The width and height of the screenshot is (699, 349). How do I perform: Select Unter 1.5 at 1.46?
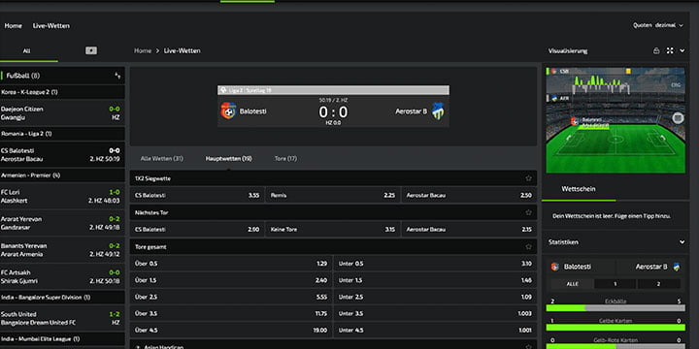tap(435, 280)
